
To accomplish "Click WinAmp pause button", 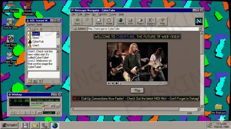I will click(x=23, y=113).
